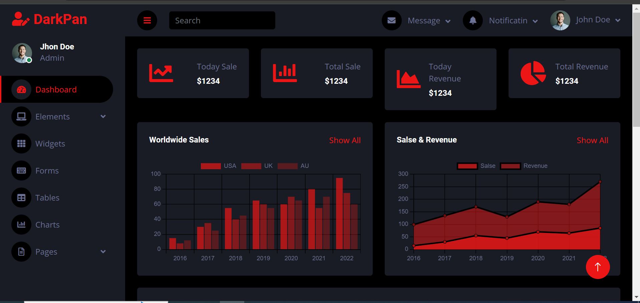Click the Total Revenue pie chart icon
Viewport: 640px width, 303px height.
point(533,73)
